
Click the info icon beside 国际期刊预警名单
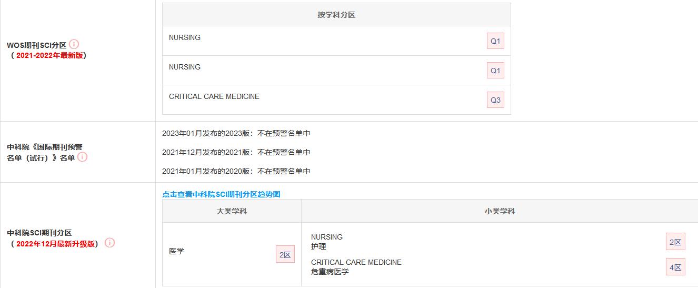point(82,157)
